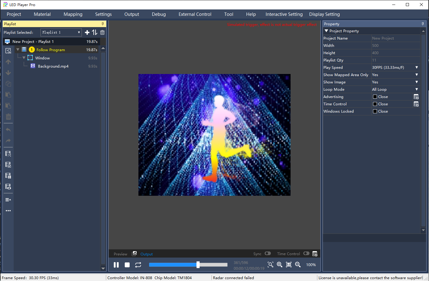This screenshot has width=429, height=281.
Task: Enable the Advertising checkbox
Action: [375, 97]
